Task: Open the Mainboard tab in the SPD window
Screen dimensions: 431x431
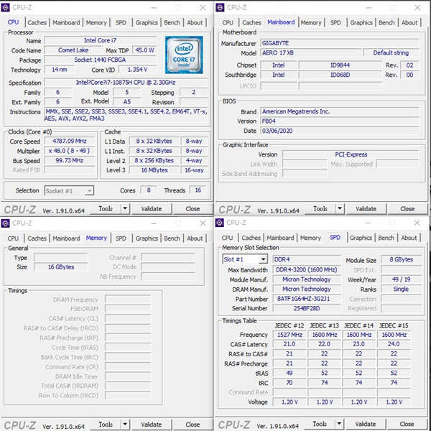Action: [x=280, y=238]
